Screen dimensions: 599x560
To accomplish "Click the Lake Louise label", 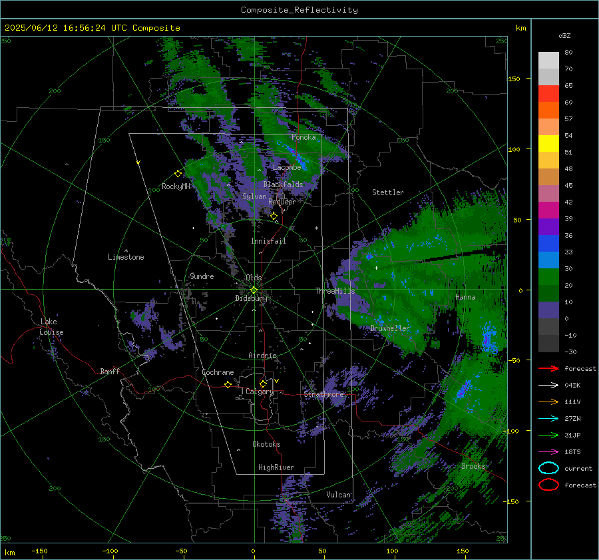I will pos(52,327).
